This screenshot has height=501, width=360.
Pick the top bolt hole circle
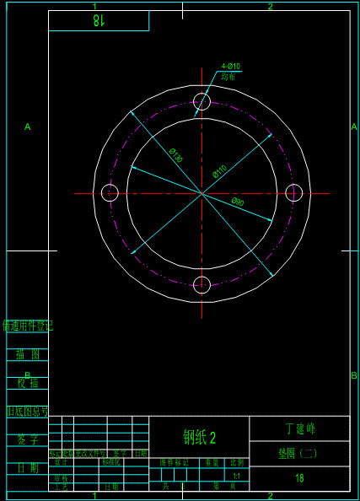tap(201, 101)
